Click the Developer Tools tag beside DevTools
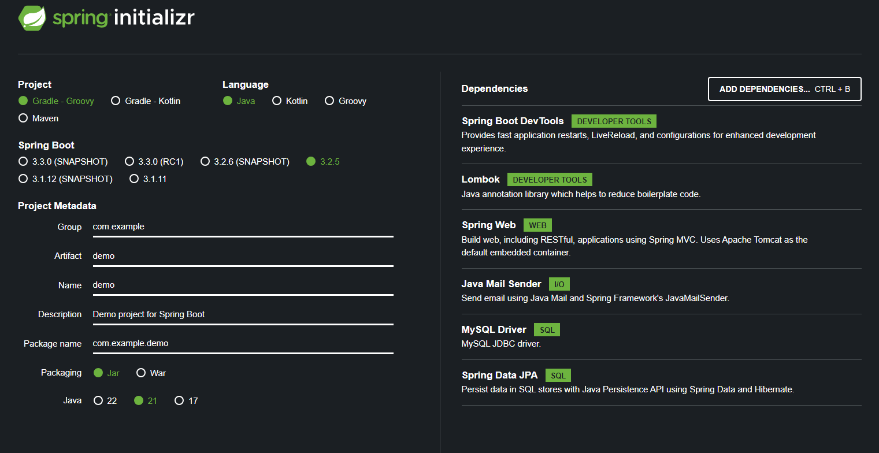 coord(614,121)
